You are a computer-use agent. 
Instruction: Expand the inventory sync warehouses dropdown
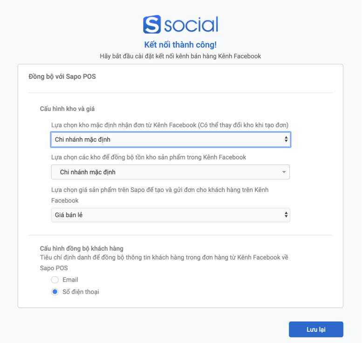[x=171, y=172]
